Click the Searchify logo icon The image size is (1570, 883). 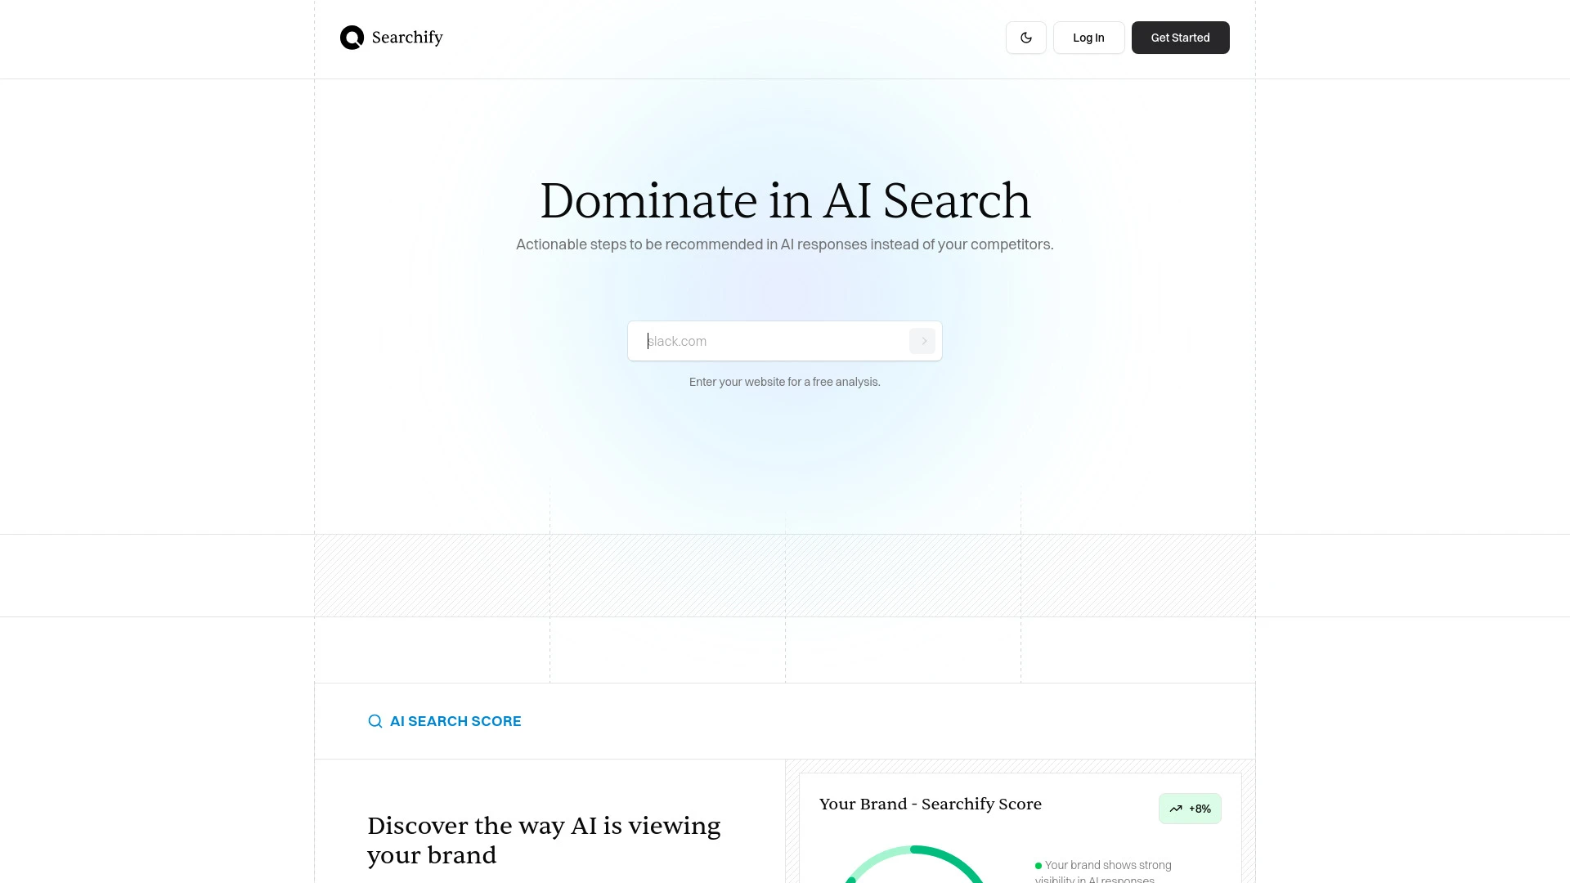[x=352, y=37]
